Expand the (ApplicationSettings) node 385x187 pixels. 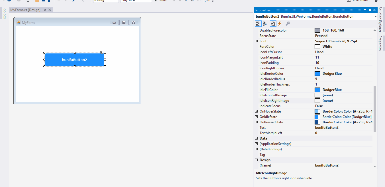click(256, 144)
